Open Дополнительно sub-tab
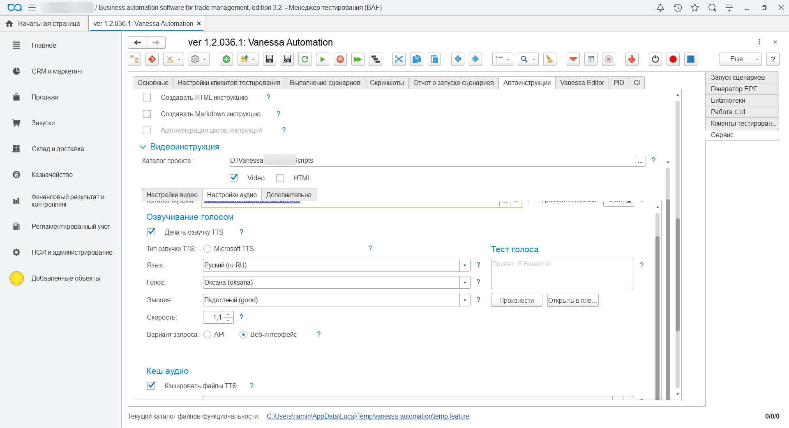Screen dimensions: 789x428 (x=289, y=195)
